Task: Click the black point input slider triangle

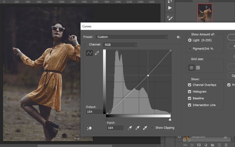Action: click(x=106, y=120)
